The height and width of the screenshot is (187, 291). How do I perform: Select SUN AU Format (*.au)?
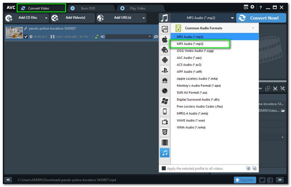[x=215, y=92]
